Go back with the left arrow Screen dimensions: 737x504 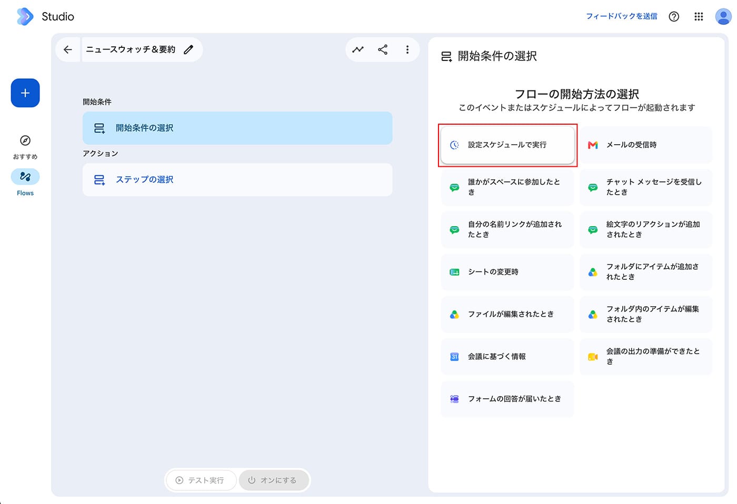pyautogui.click(x=68, y=49)
